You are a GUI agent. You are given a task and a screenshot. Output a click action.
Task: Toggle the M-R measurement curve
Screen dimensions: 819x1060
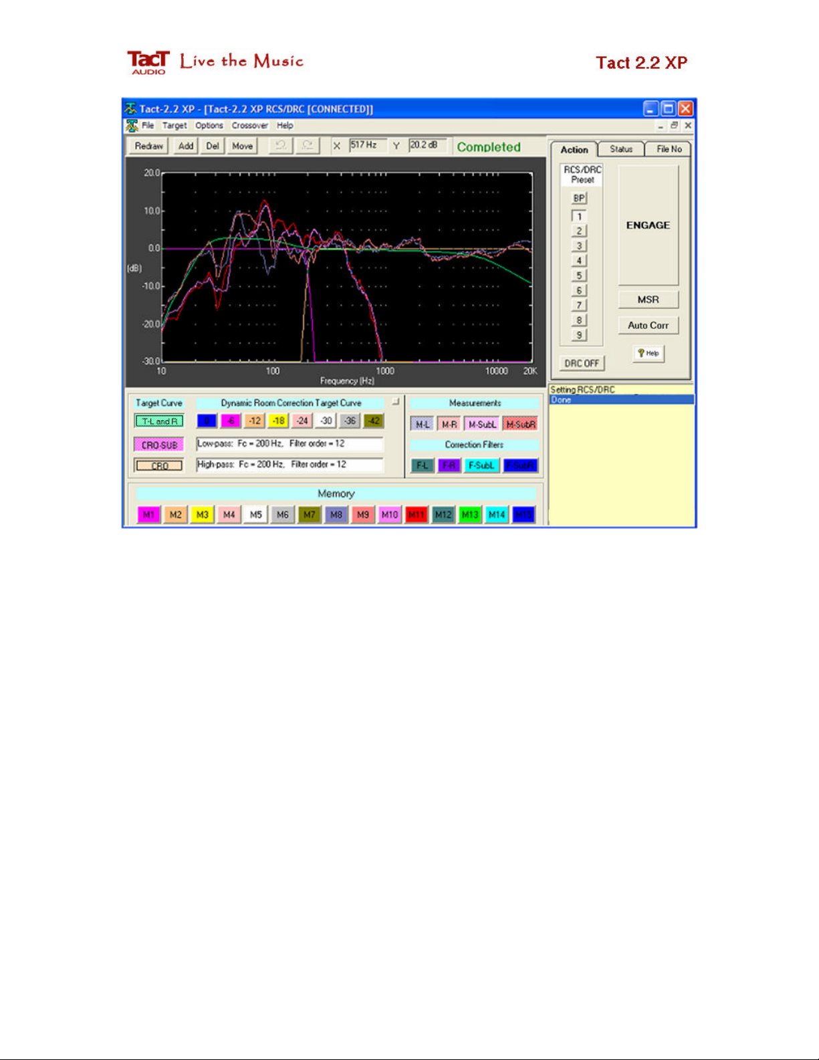pos(449,424)
